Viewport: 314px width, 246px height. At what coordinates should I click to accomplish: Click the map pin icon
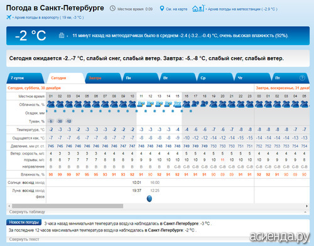(x=161, y=9)
